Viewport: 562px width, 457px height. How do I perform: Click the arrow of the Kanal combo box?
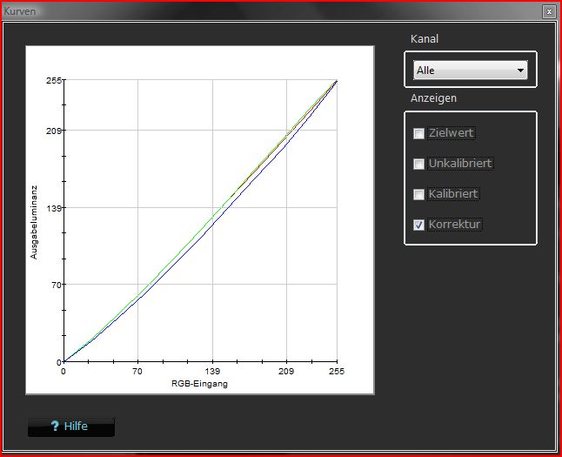520,71
